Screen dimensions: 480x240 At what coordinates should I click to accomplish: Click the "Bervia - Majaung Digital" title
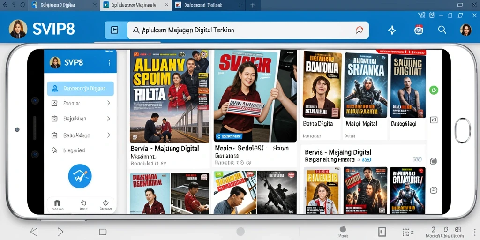[x=165, y=149]
